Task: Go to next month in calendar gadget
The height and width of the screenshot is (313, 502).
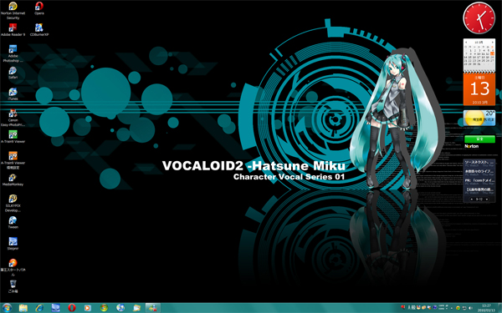Action: 493,43
